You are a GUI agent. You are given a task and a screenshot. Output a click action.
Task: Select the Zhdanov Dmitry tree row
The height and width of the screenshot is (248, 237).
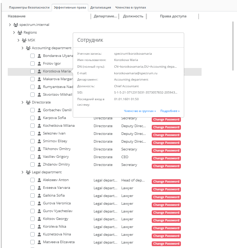56,164
